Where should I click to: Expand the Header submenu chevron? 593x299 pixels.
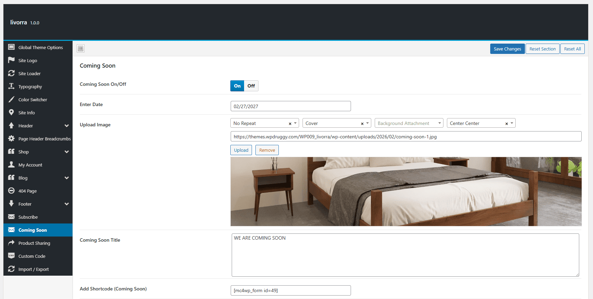click(x=67, y=126)
